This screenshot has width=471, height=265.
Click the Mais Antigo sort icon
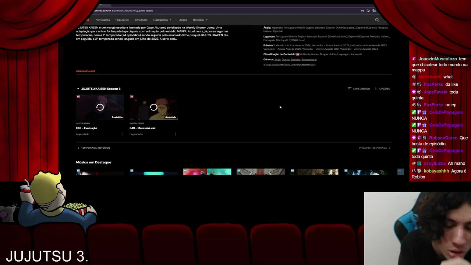[350, 89]
